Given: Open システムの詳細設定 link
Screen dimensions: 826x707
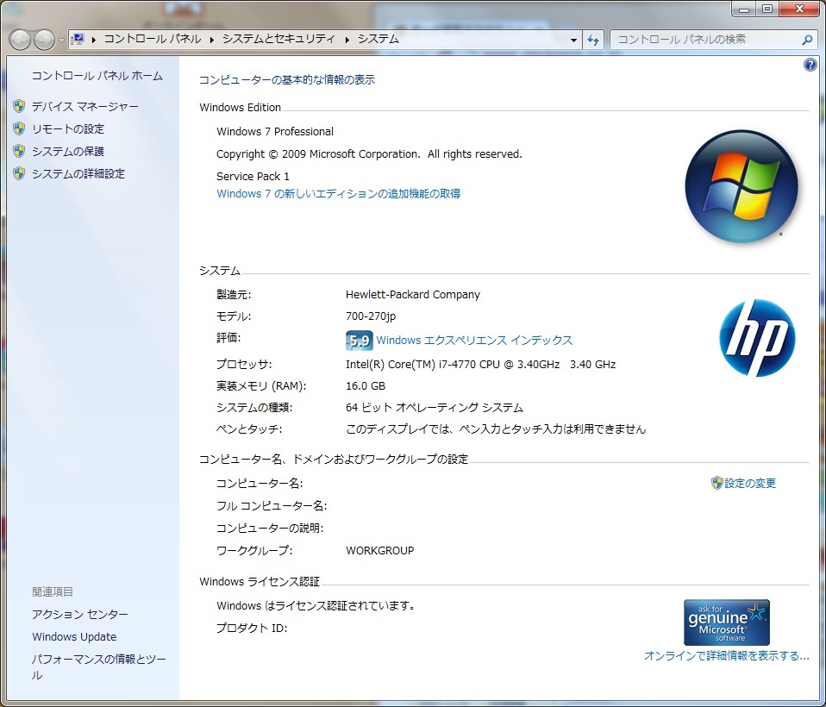Looking at the screenshot, I should (x=78, y=173).
